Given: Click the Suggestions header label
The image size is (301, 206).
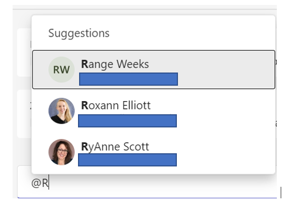Looking at the screenshot, I should 79,33.
